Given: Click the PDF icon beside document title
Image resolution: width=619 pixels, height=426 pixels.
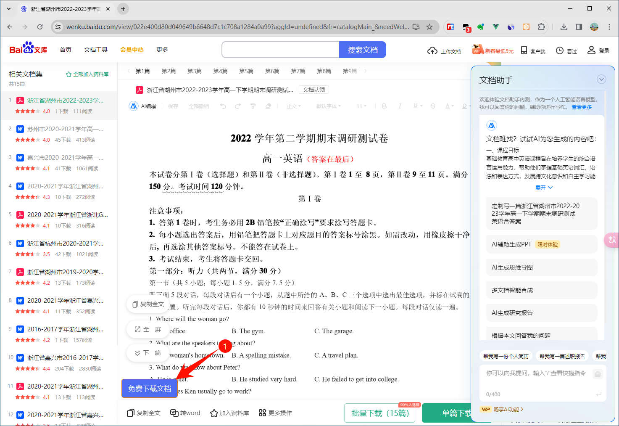Looking at the screenshot, I should (x=140, y=90).
